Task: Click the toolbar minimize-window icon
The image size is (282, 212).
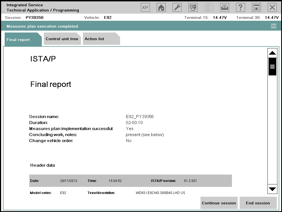Action: click(256, 7)
